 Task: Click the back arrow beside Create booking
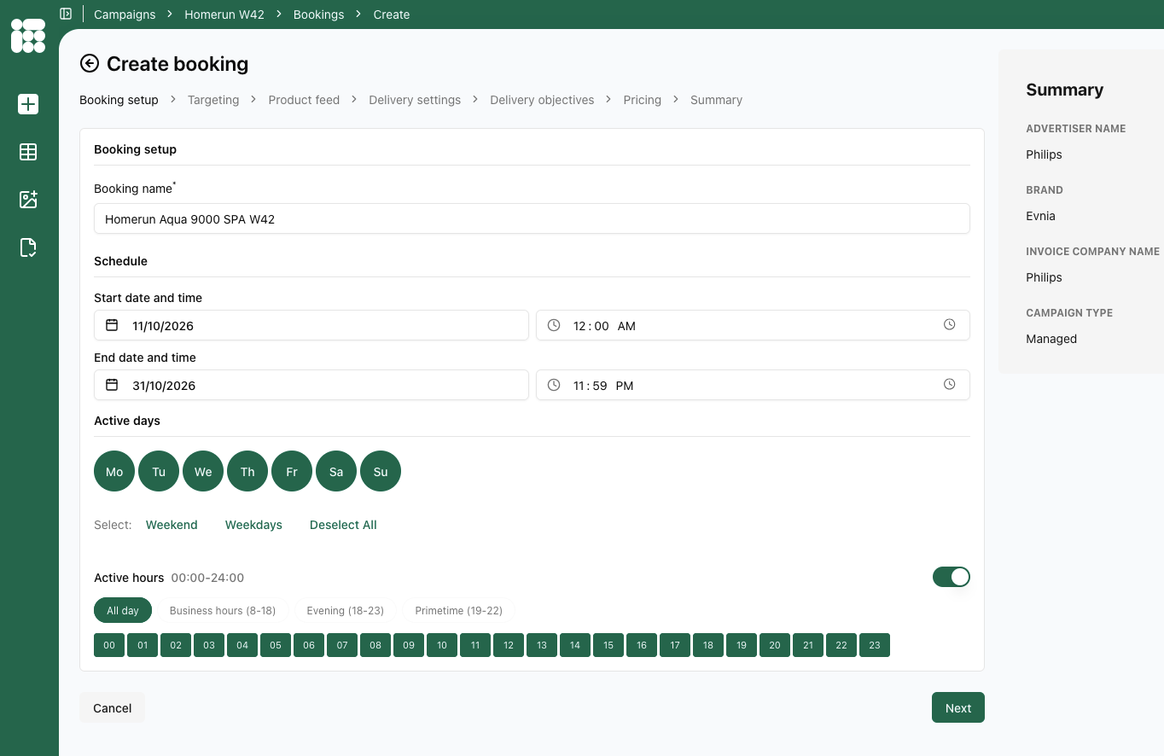pos(90,63)
